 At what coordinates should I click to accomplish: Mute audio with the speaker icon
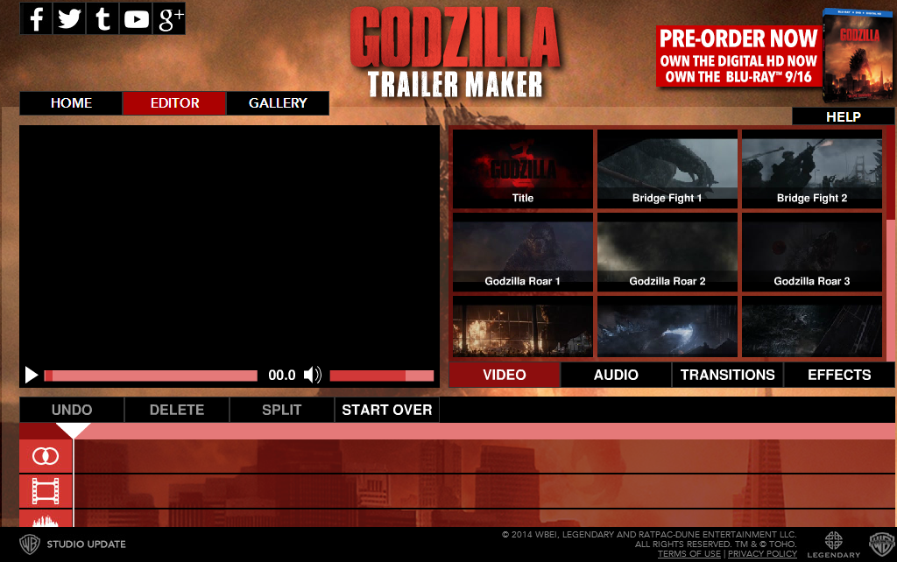click(x=313, y=375)
